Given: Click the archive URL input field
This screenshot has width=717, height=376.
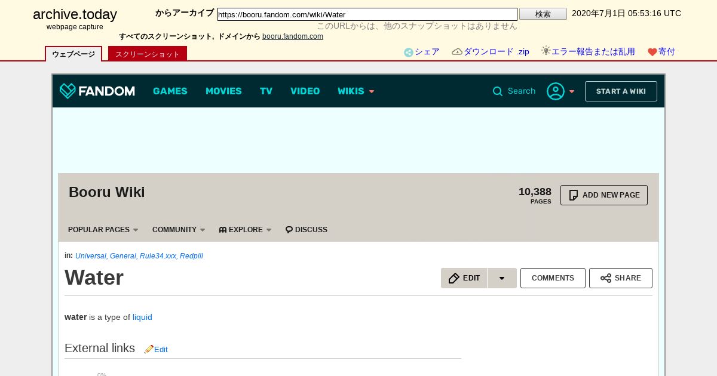Looking at the screenshot, I should click(367, 14).
